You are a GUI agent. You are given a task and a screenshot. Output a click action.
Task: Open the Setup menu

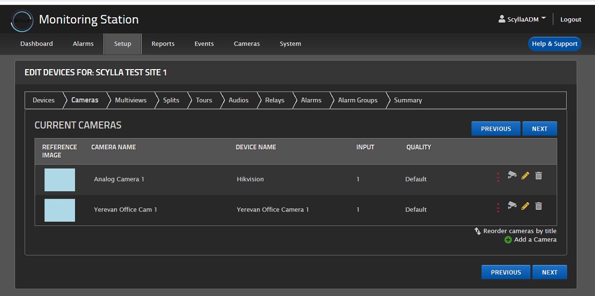click(x=123, y=44)
